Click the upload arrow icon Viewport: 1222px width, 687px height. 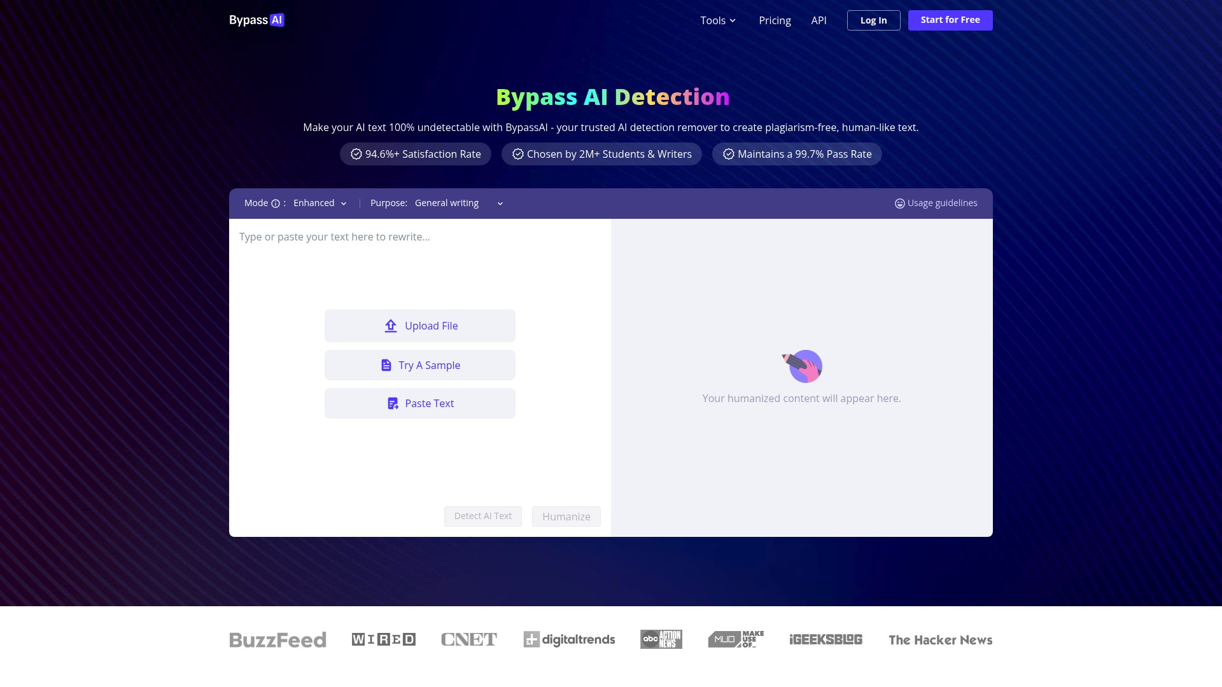(x=391, y=326)
